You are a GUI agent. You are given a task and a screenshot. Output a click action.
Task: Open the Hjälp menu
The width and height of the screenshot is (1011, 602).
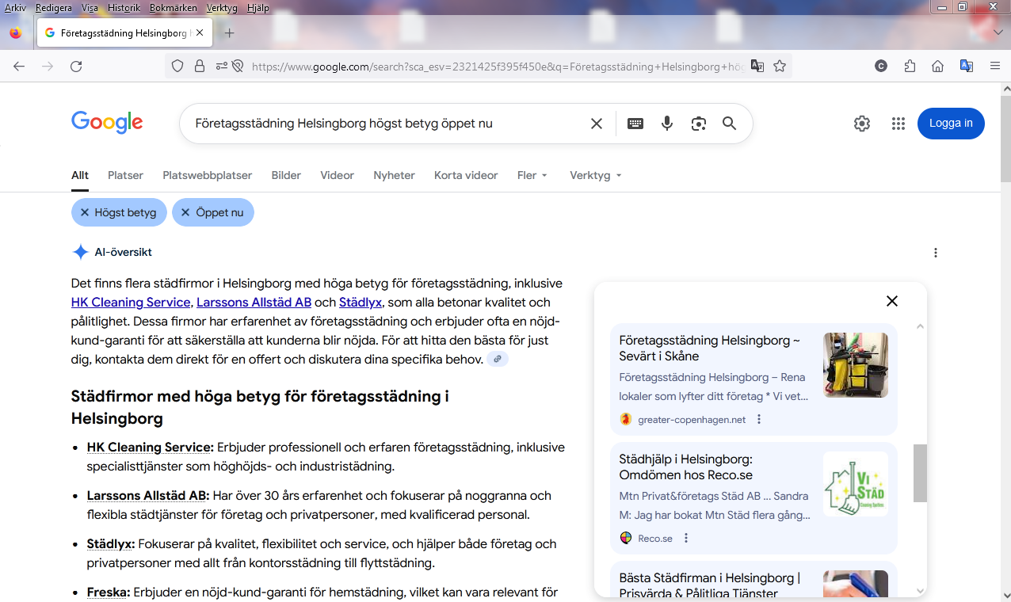point(258,8)
